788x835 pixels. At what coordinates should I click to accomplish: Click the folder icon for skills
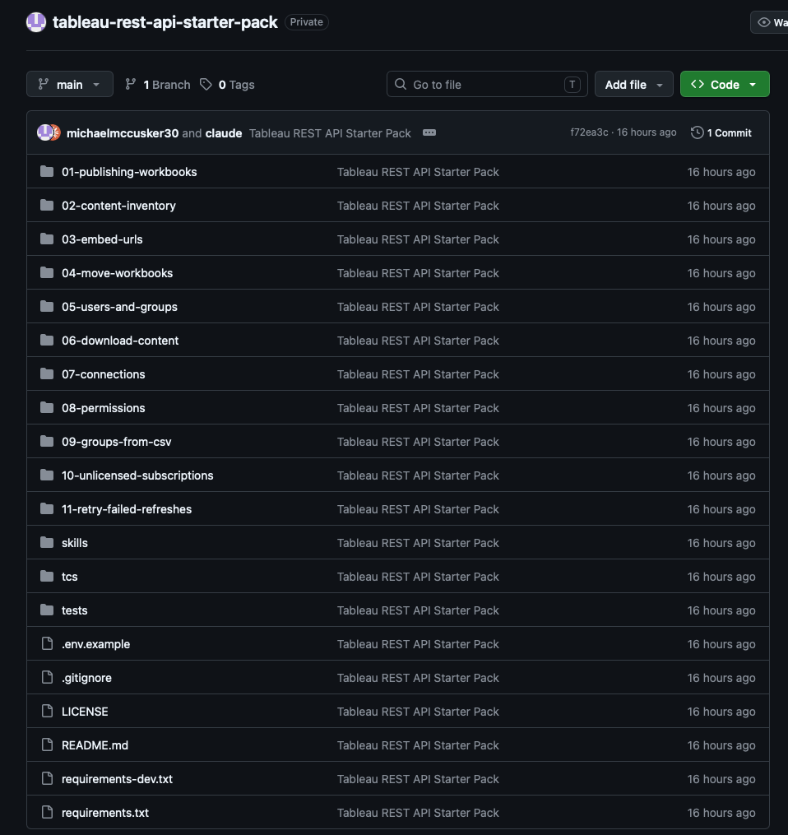47,543
